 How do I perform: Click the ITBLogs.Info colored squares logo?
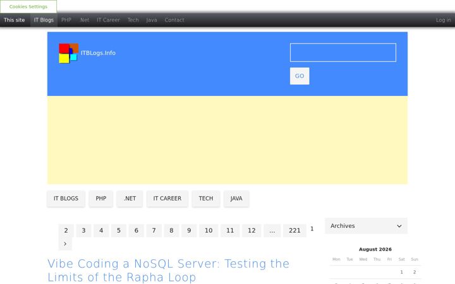pos(68,53)
